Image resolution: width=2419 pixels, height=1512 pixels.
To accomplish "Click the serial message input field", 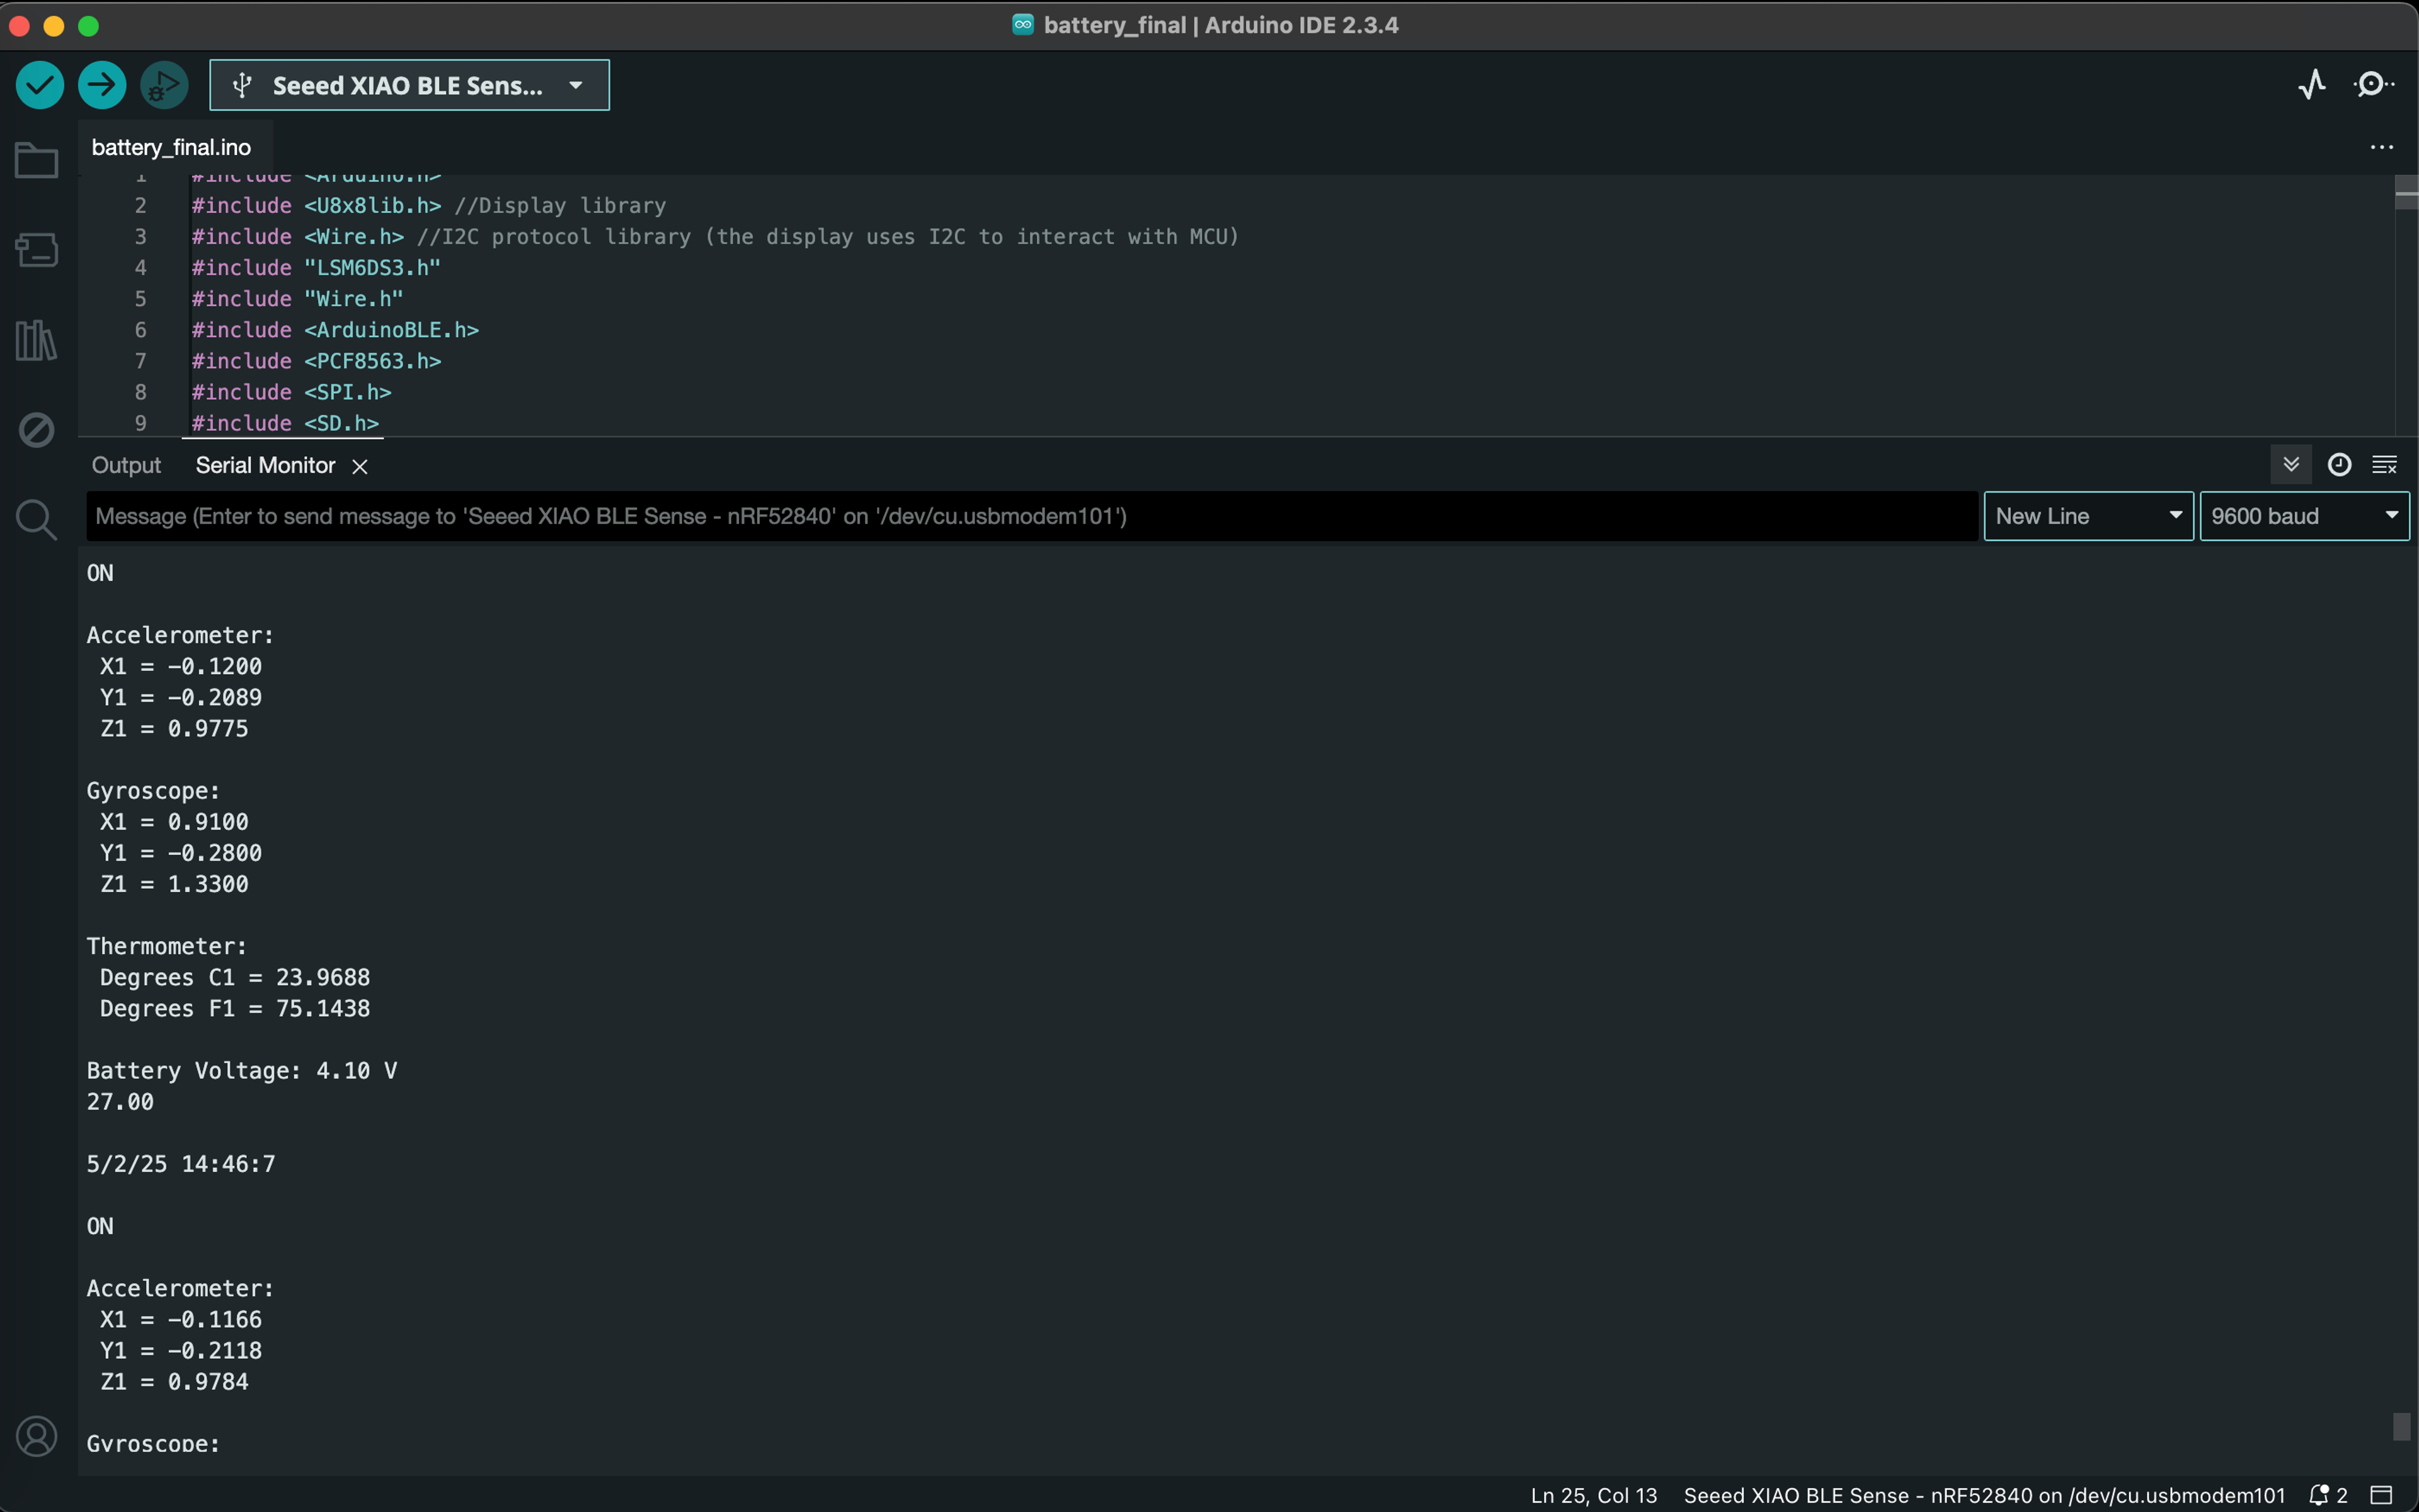I will click(x=1029, y=516).
